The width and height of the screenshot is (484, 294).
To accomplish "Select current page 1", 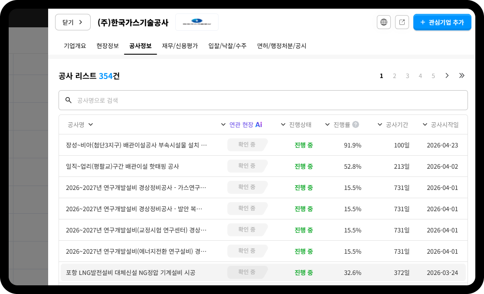I will pyautogui.click(x=382, y=76).
